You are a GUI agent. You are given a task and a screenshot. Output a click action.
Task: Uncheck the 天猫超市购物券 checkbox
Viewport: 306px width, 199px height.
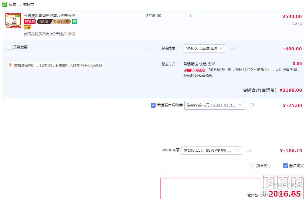pos(153,105)
